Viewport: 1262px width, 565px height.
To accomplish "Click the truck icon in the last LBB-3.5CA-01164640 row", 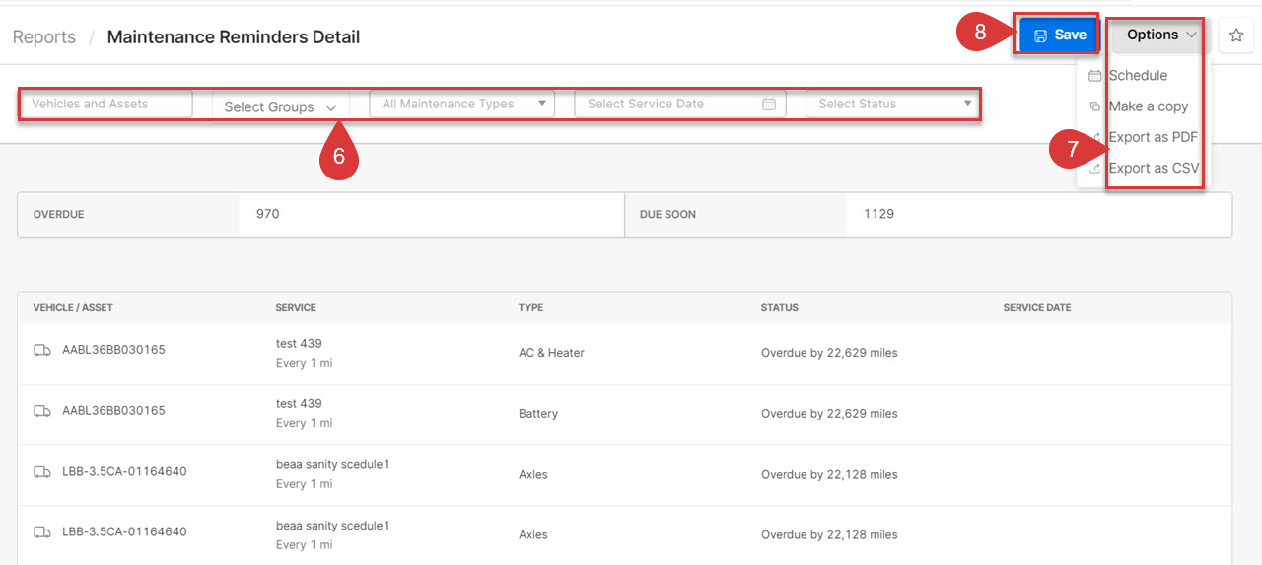I will (x=42, y=532).
